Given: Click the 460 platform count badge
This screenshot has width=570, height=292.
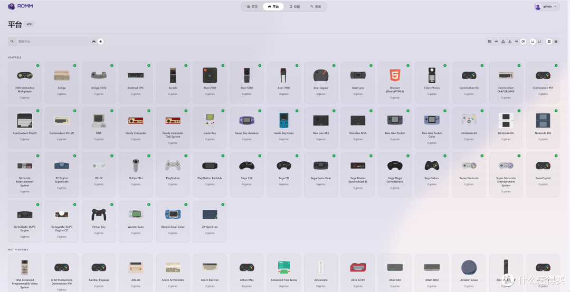Looking at the screenshot, I should (x=29, y=24).
